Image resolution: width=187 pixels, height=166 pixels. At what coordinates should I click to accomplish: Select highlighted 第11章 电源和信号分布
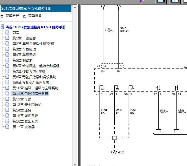(x=30, y=94)
